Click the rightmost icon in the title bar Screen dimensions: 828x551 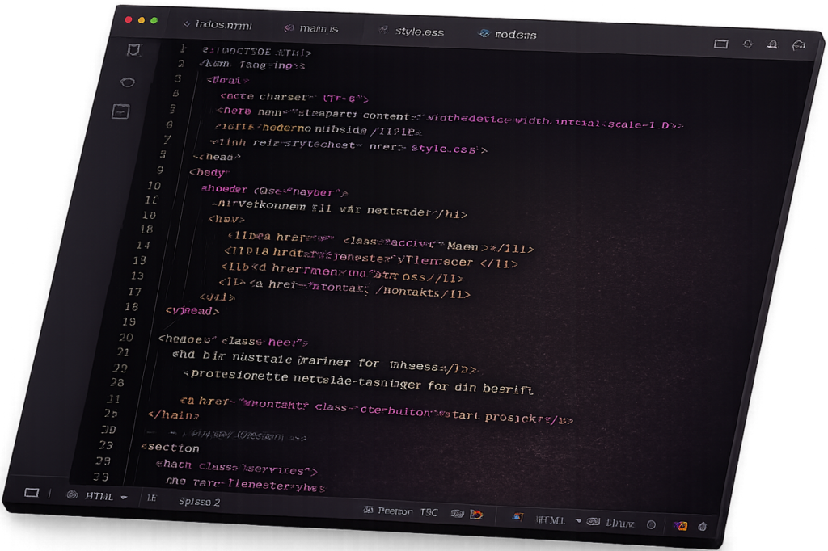799,46
